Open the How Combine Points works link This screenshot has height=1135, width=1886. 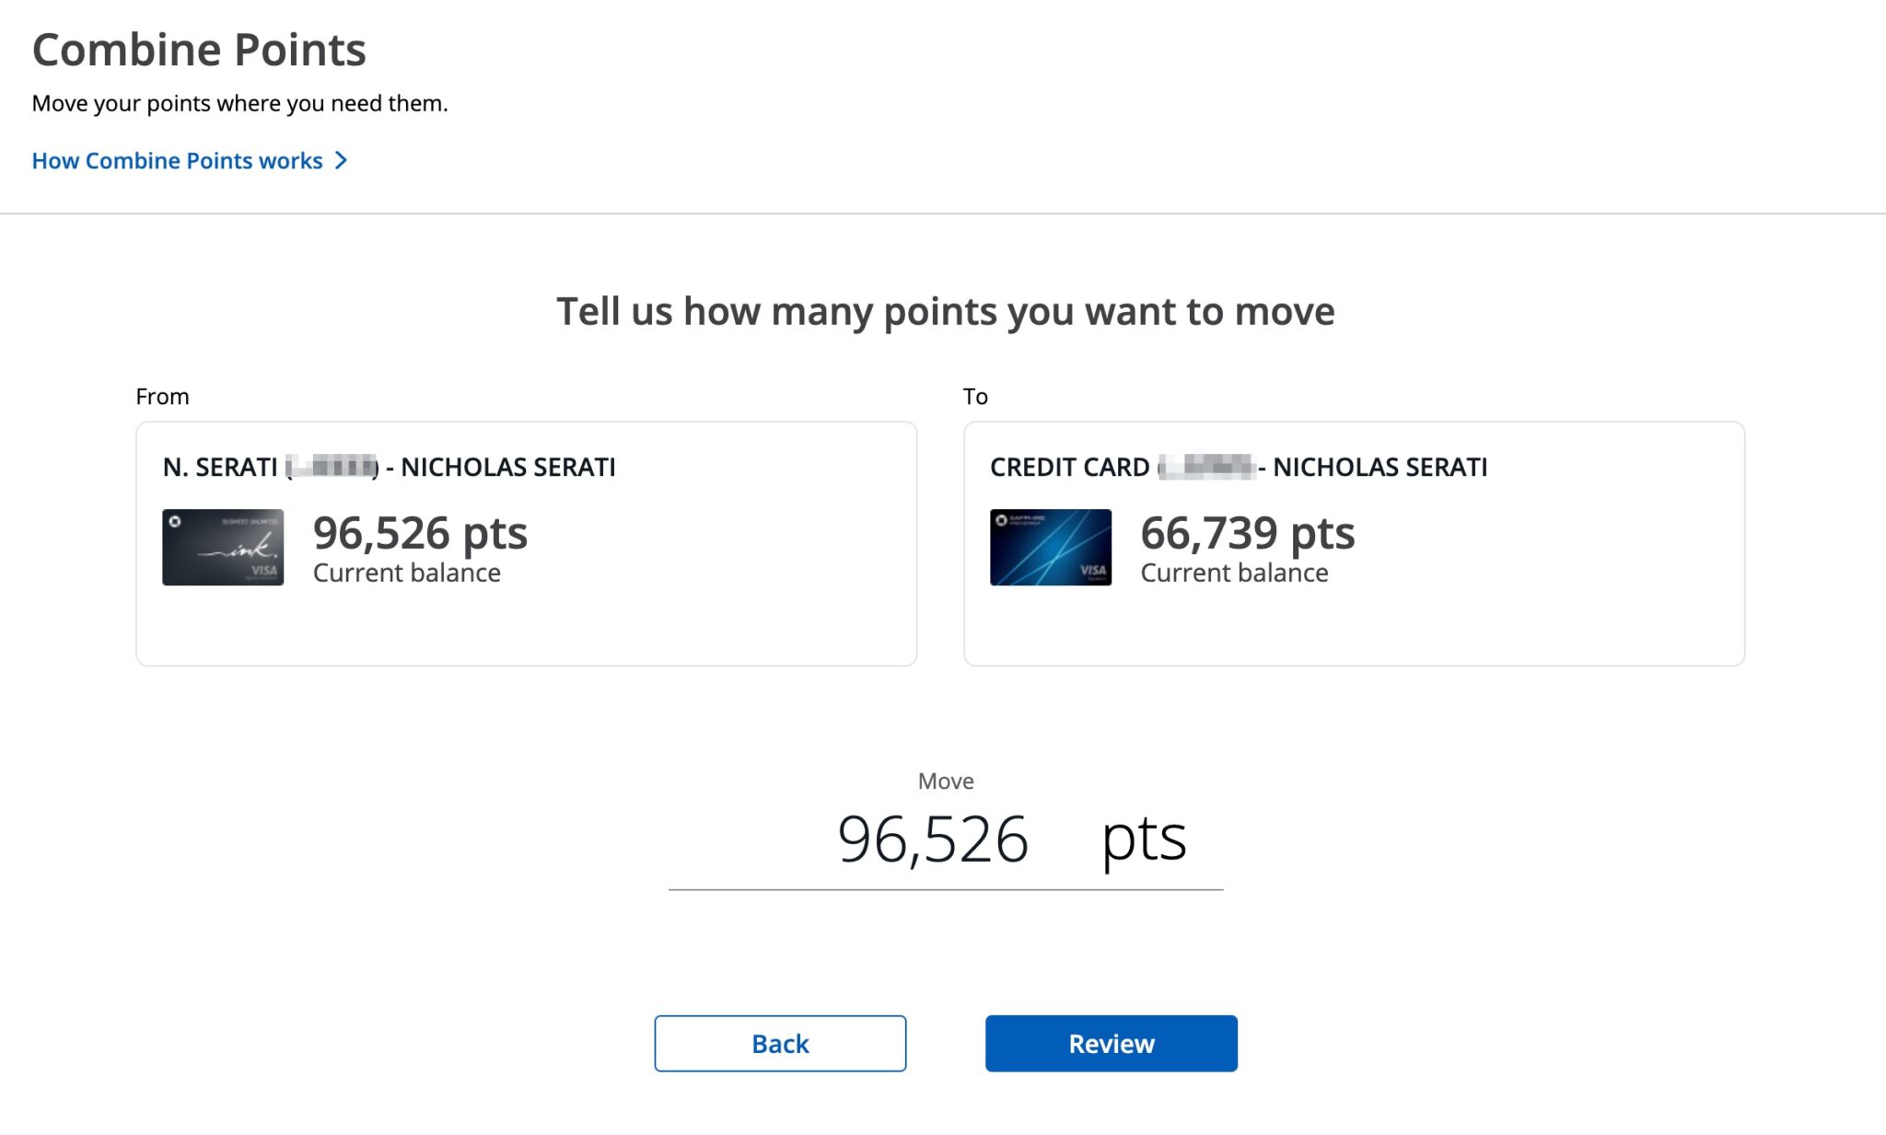coord(178,160)
